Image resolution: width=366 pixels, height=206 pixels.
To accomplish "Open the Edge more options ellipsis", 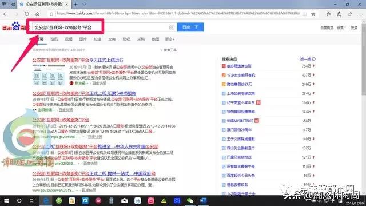I will point(360,14).
